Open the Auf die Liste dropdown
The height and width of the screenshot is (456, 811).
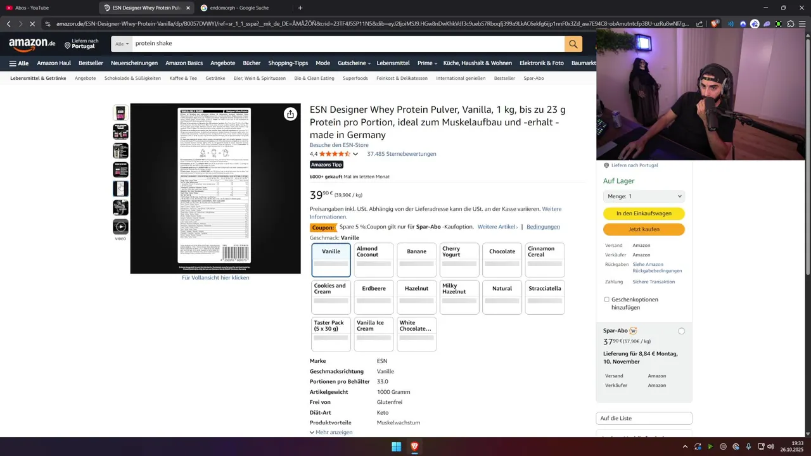(644, 418)
